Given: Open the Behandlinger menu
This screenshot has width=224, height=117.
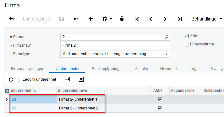Looking at the screenshot, I should click(207, 19).
